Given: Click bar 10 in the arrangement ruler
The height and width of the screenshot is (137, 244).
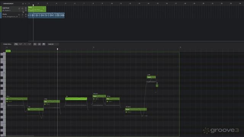Looking at the screenshot, I should (112, 3).
